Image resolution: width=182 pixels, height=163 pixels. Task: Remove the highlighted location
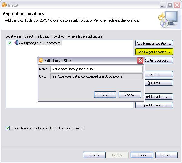159,83
